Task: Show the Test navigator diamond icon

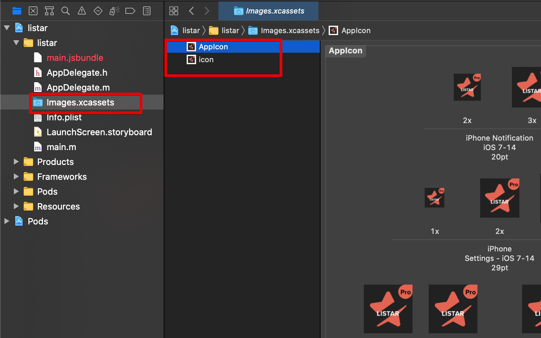Action: [x=98, y=11]
